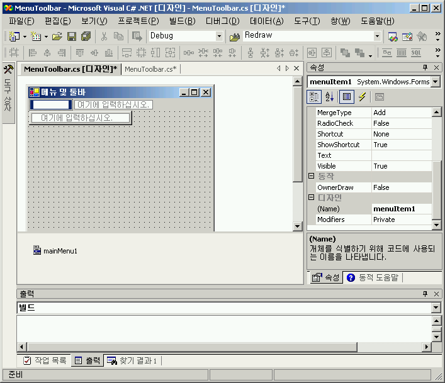Switch properties to Categorized view

pyautogui.click(x=314, y=97)
